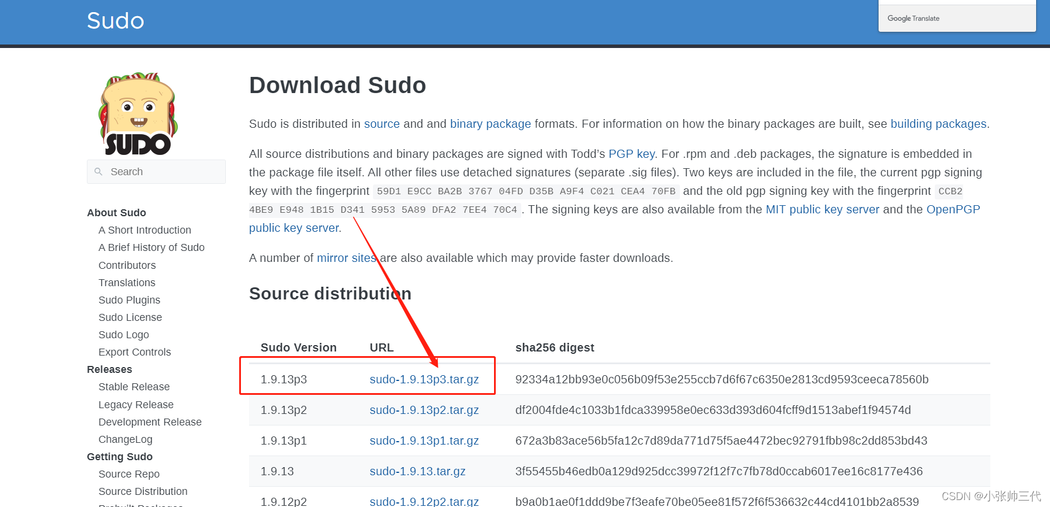Open 'A Short Introduction' sidebar page
Screen dimensions: 1050x507
[145, 230]
